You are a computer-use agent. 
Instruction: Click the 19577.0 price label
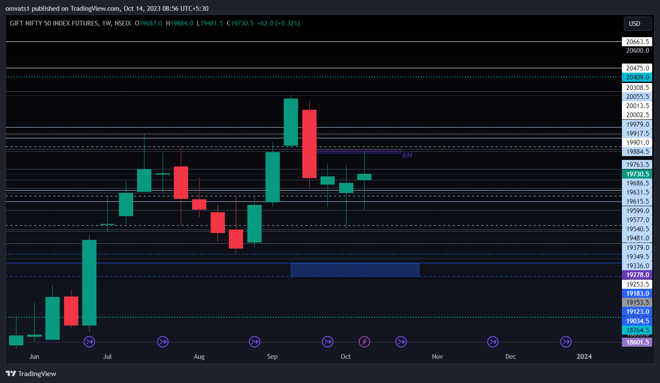pyautogui.click(x=637, y=220)
